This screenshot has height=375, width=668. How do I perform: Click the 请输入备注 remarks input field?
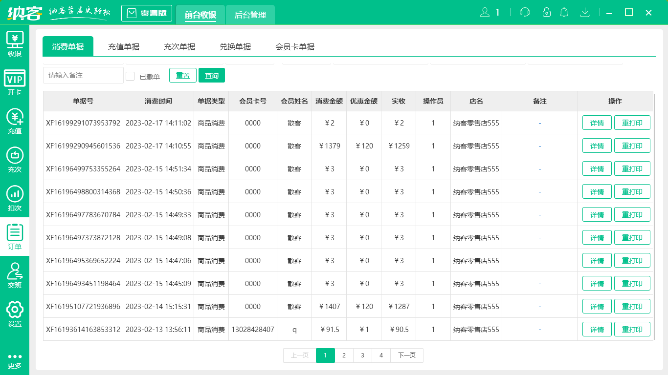click(83, 75)
